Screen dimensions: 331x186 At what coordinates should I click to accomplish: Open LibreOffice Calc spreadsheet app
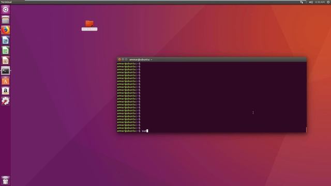pos(6,51)
